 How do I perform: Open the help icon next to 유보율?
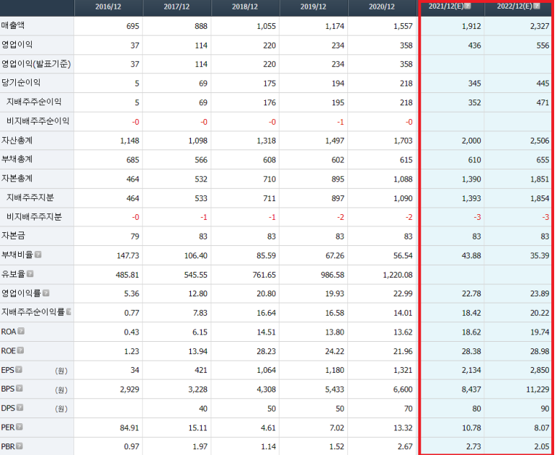(x=30, y=274)
